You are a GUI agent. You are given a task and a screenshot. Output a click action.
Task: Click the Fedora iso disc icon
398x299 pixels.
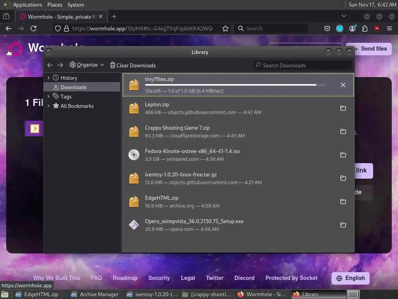pos(134,155)
